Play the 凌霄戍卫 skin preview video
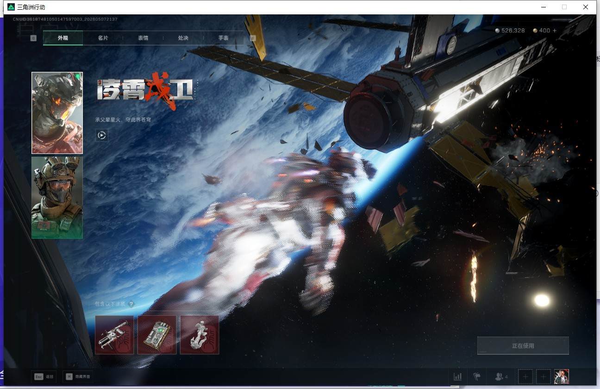 tap(102, 135)
